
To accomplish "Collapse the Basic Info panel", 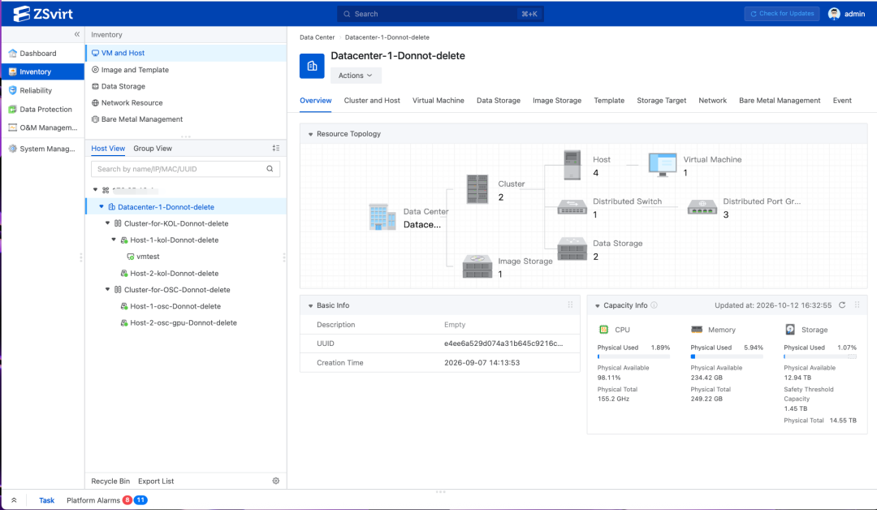I will pyautogui.click(x=310, y=306).
